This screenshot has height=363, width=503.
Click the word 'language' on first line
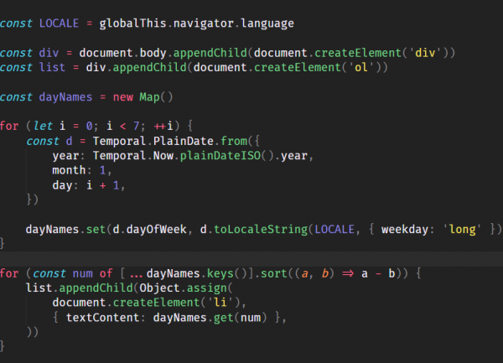click(267, 24)
